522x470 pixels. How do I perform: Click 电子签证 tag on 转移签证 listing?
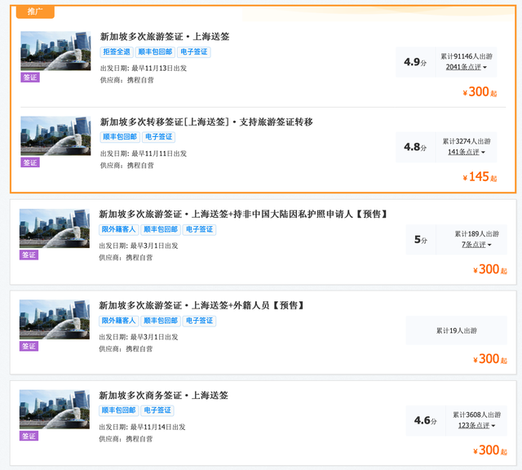tap(158, 137)
